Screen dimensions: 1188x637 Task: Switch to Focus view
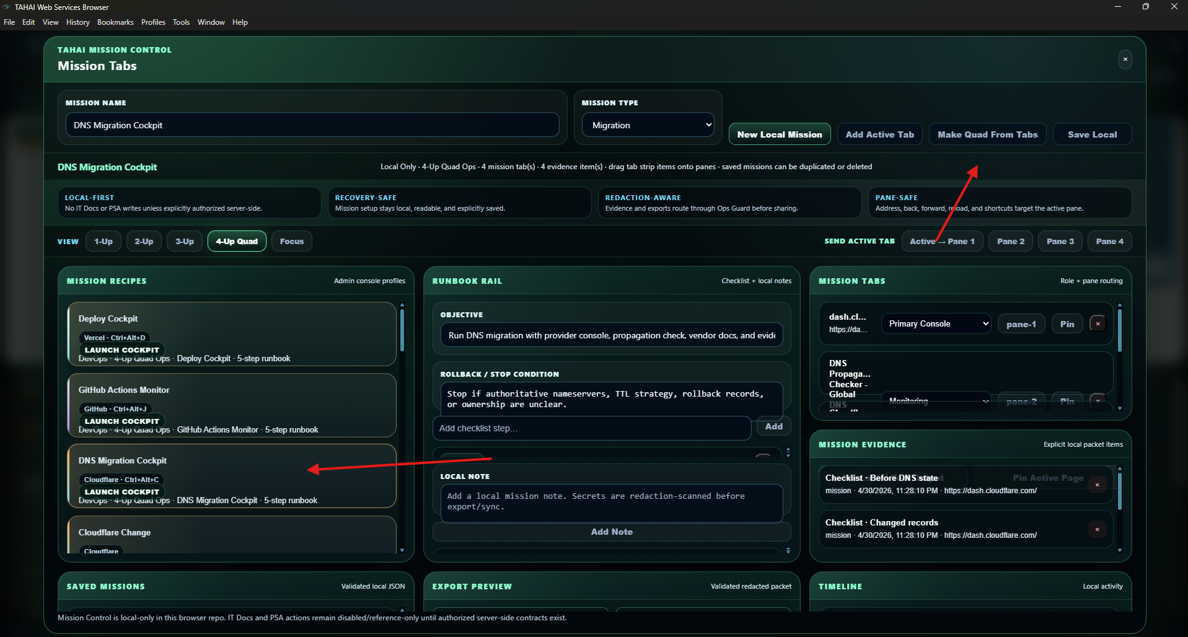[292, 242]
